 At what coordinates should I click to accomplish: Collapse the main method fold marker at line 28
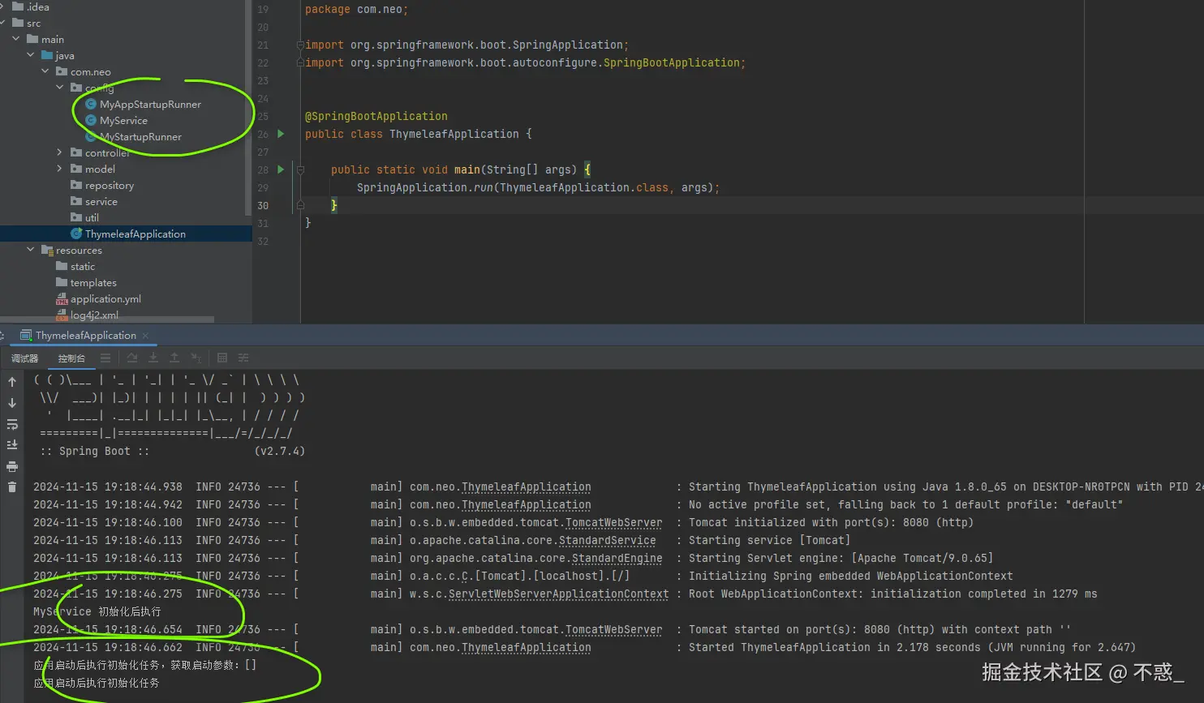tap(300, 170)
